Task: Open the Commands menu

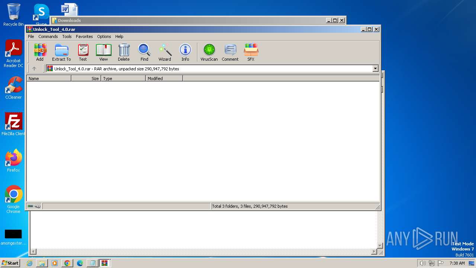Action: 48,36
